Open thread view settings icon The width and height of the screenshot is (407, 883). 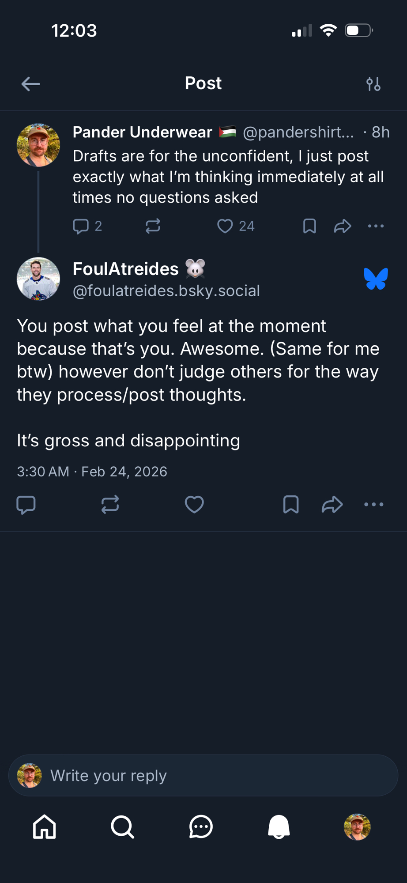pos(373,84)
